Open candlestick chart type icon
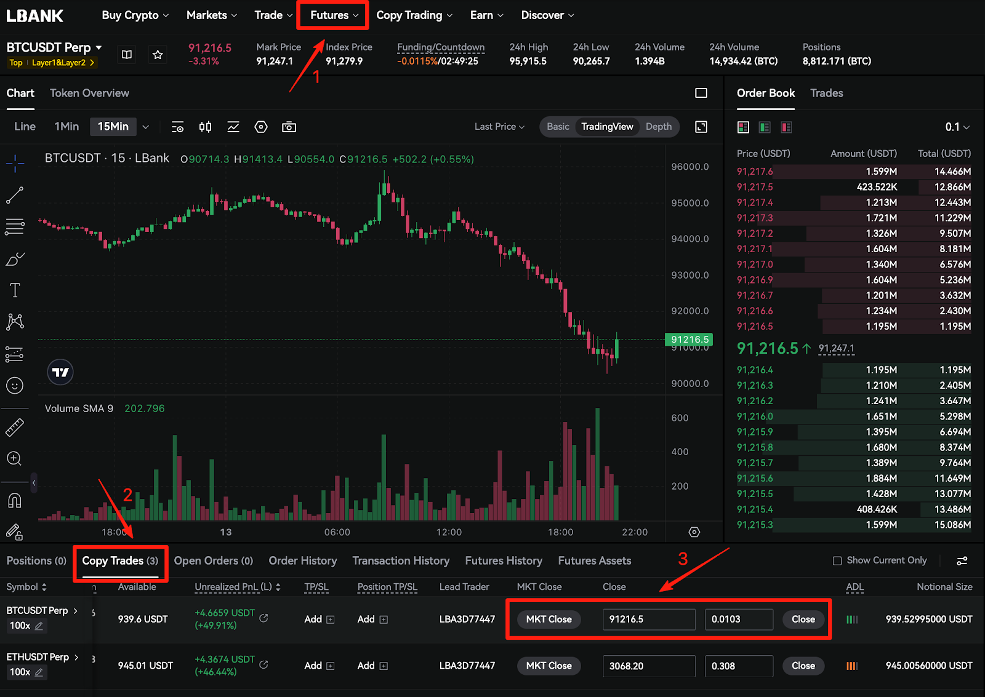 click(205, 127)
